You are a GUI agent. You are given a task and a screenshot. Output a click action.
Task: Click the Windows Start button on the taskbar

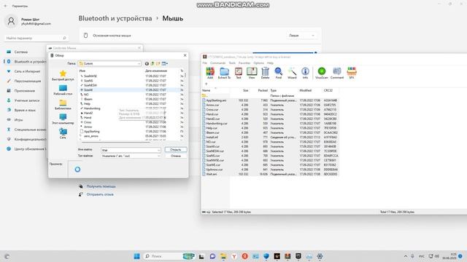click(136, 256)
